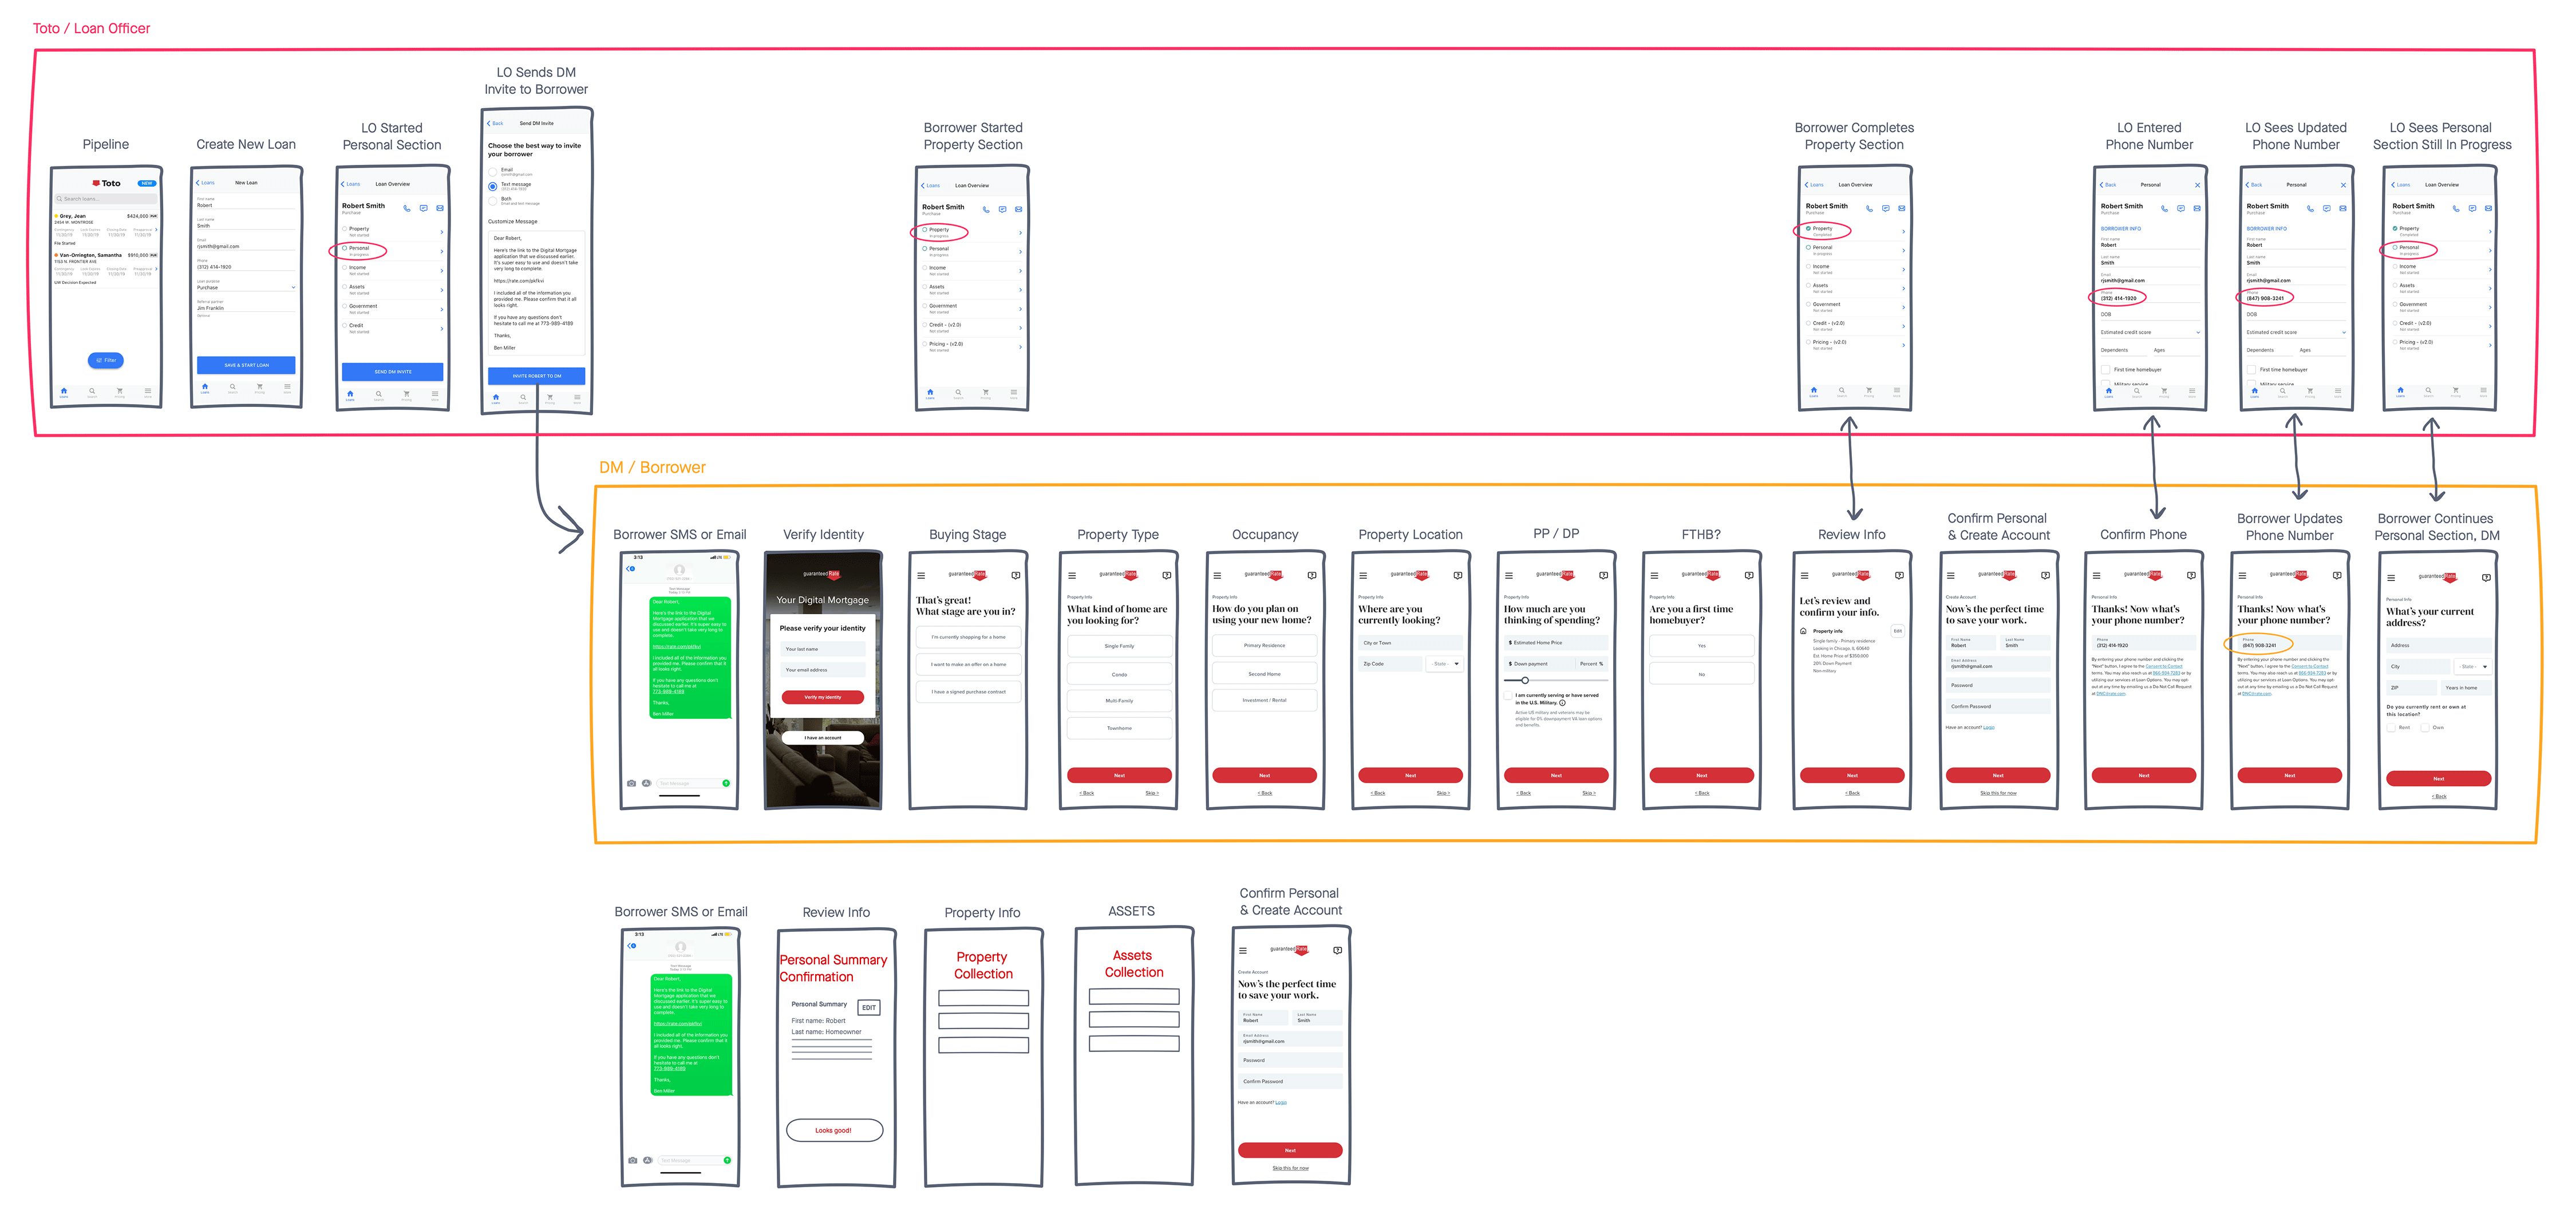
Task: Open the More tab in the Pipeline screen
Action: point(148,391)
